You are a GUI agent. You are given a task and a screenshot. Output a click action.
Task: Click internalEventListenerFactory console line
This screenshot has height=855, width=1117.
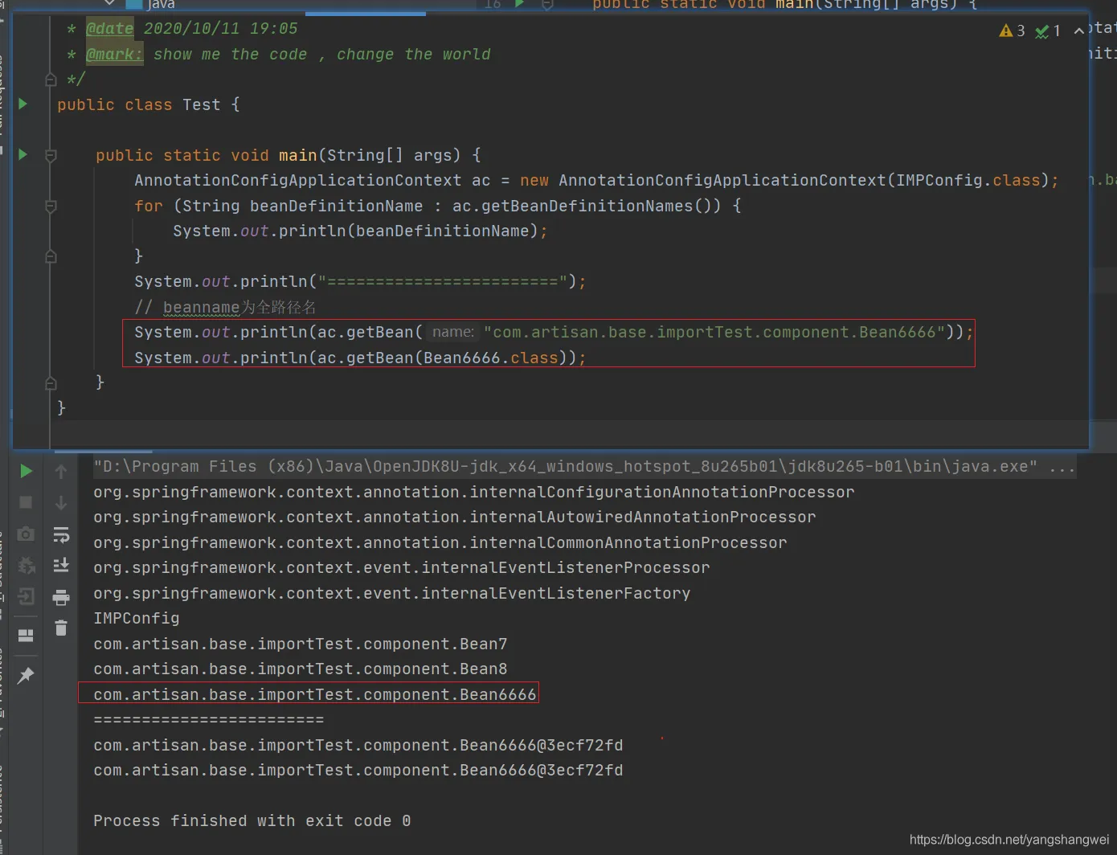(392, 594)
